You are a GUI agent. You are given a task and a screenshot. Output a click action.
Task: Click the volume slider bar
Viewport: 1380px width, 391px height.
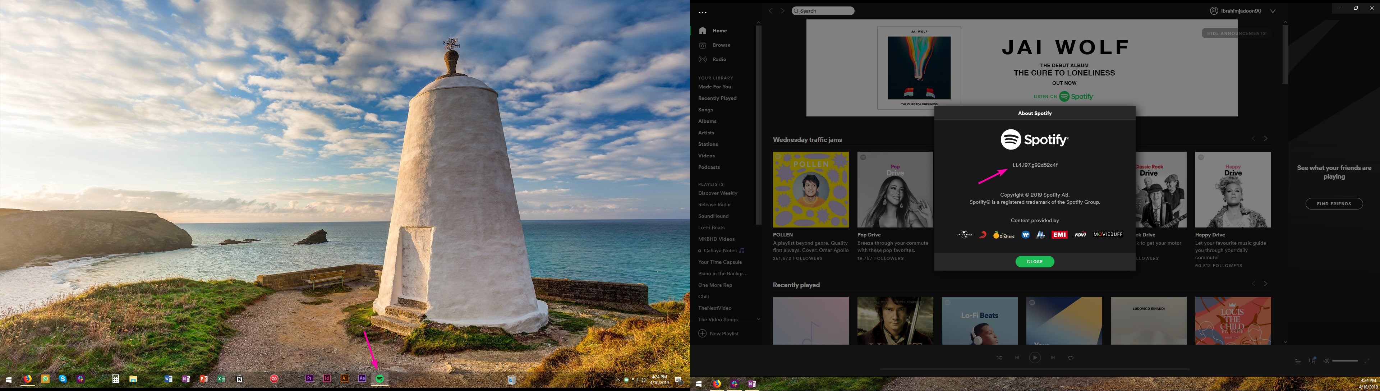1345,361
